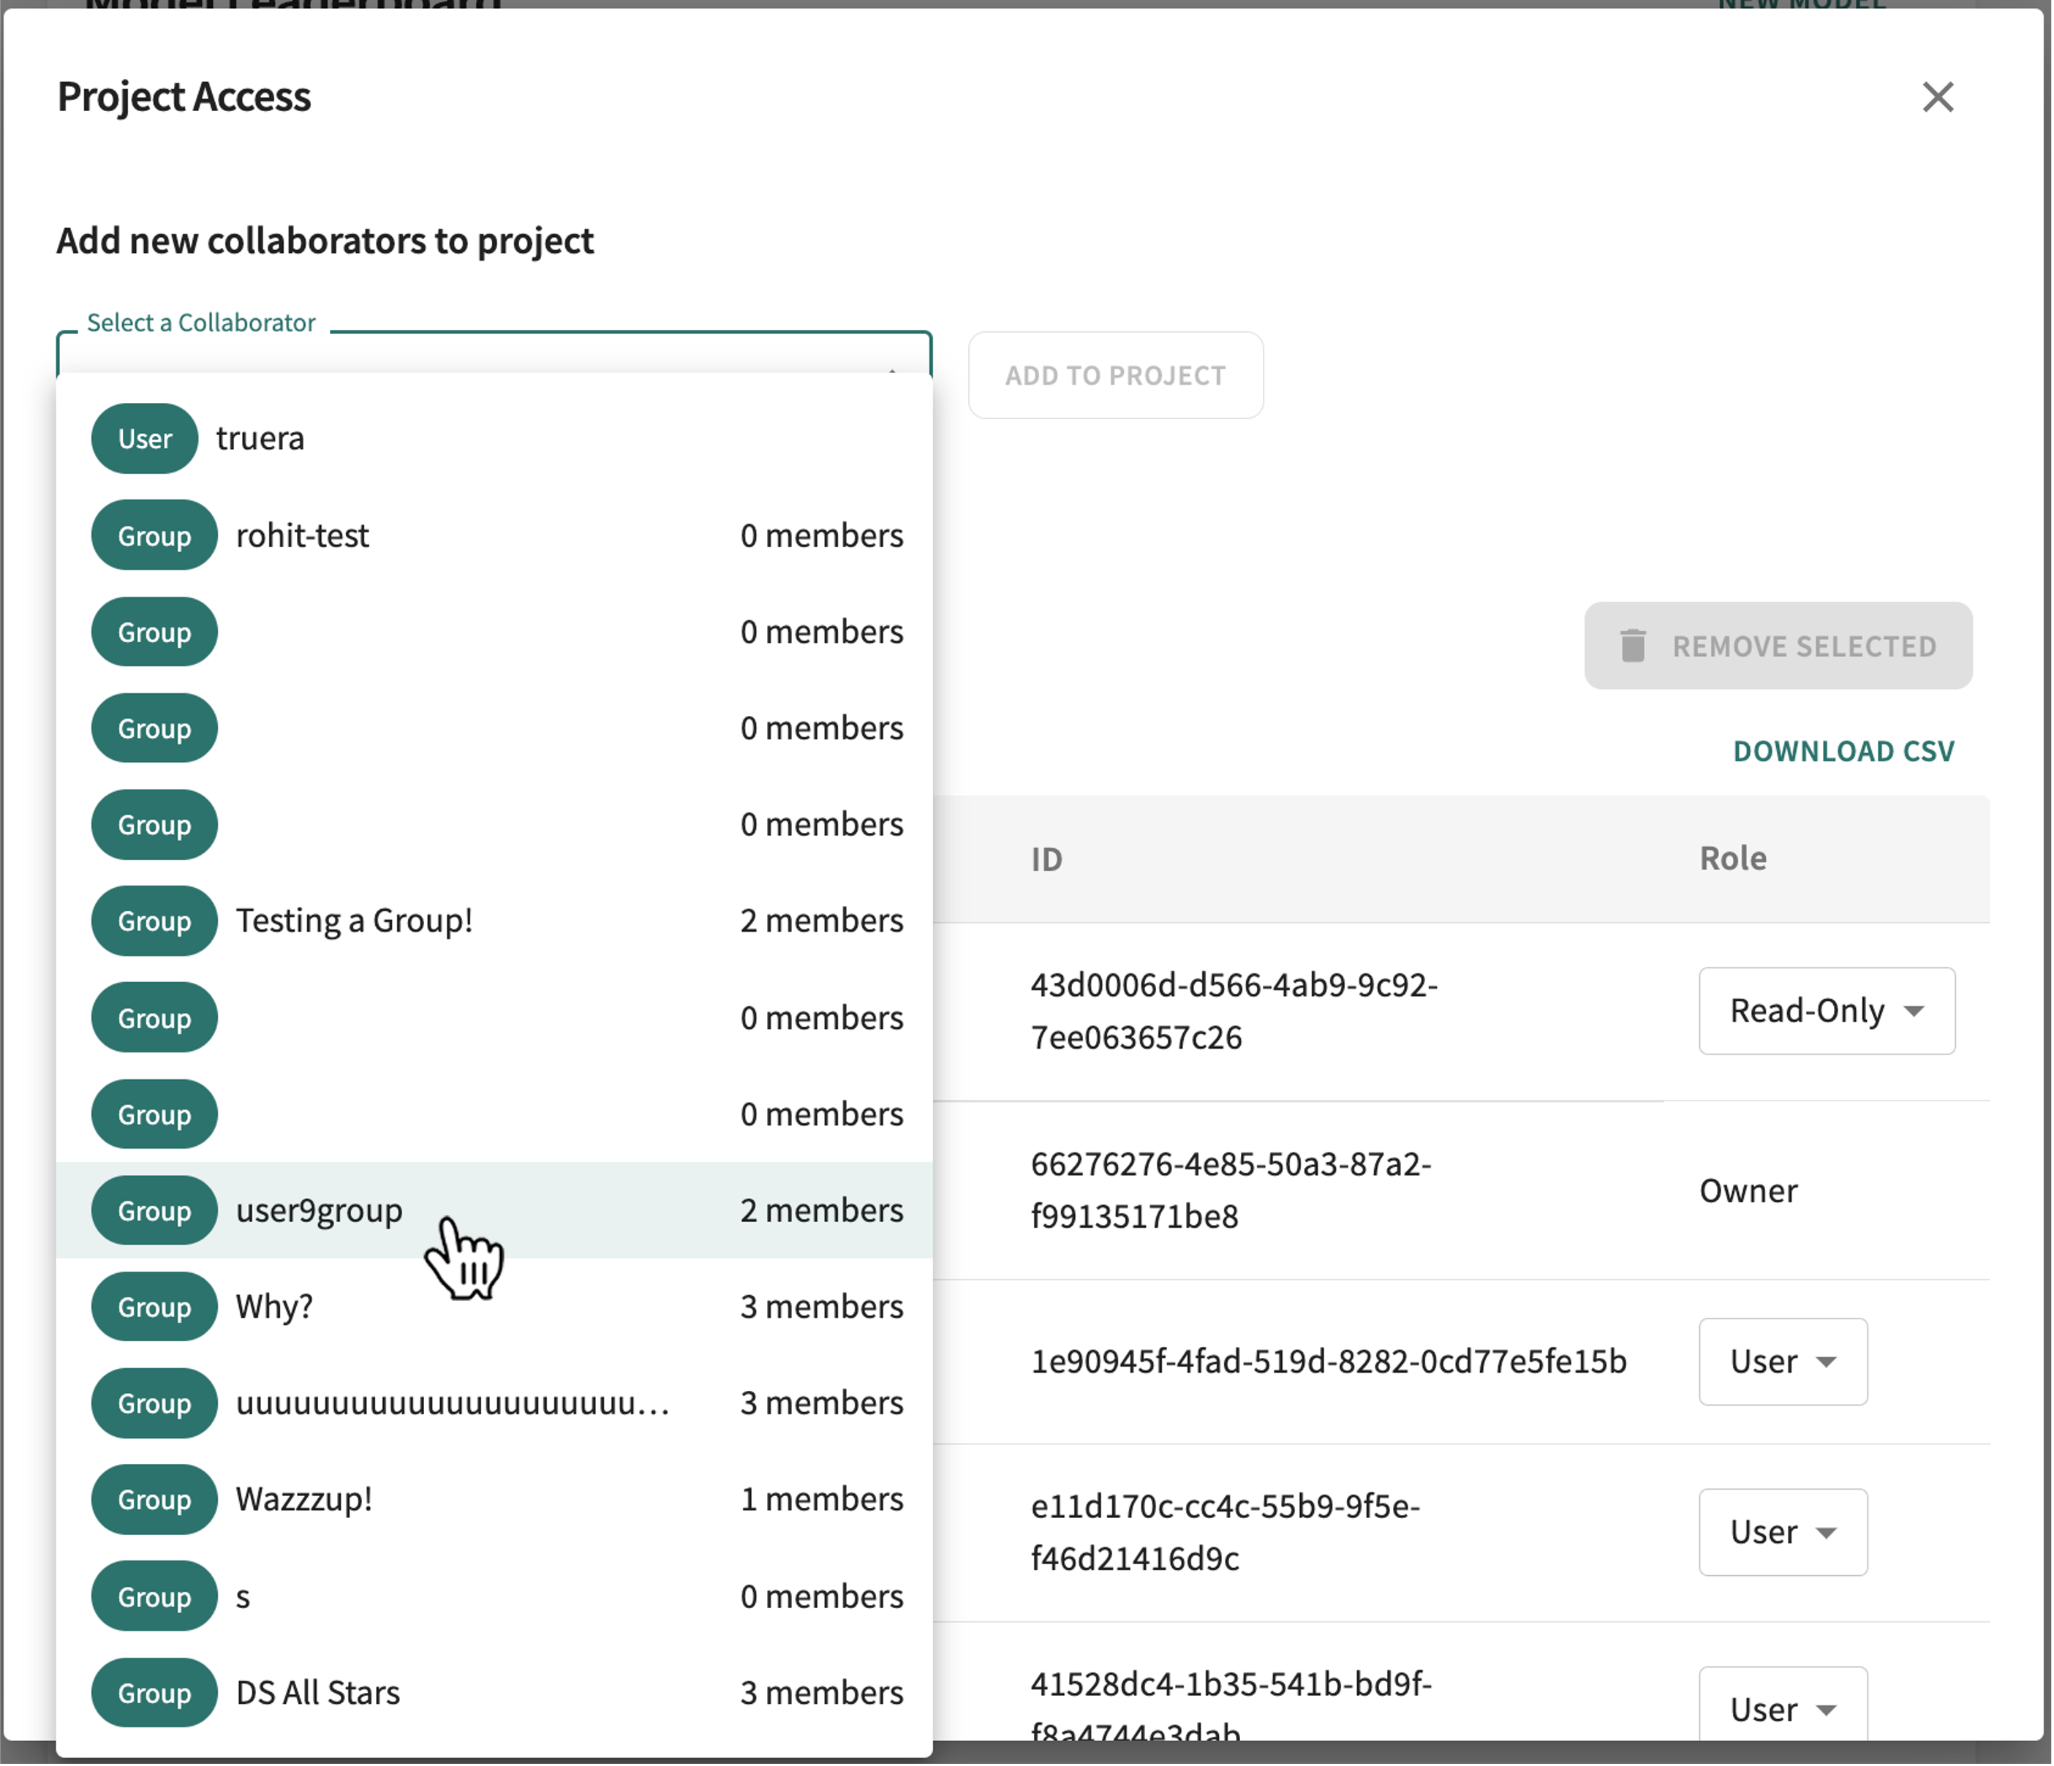Open the Read-Only role dropdown

(1826, 1011)
